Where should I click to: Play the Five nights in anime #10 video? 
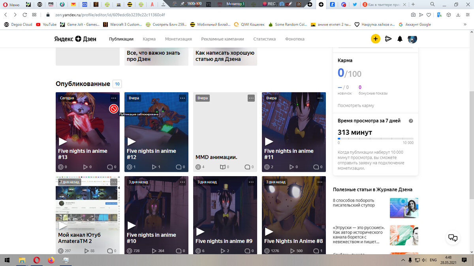coord(132,225)
